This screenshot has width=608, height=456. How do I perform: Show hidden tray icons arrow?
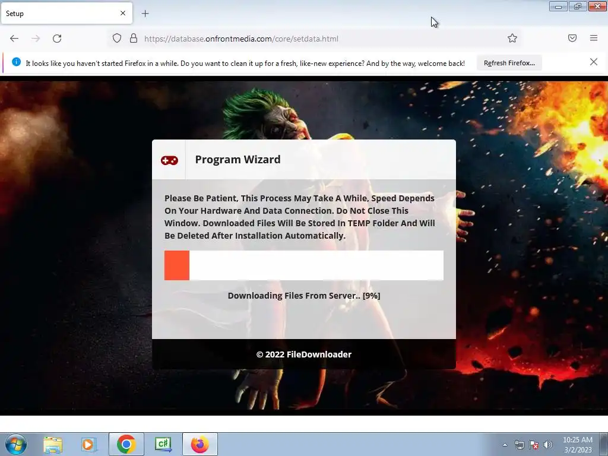click(505, 445)
